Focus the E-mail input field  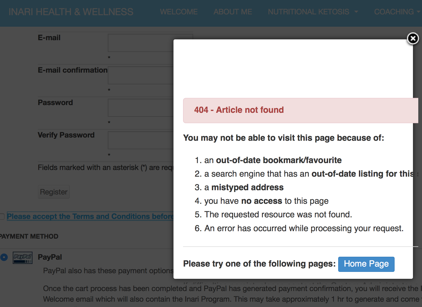tap(140, 43)
